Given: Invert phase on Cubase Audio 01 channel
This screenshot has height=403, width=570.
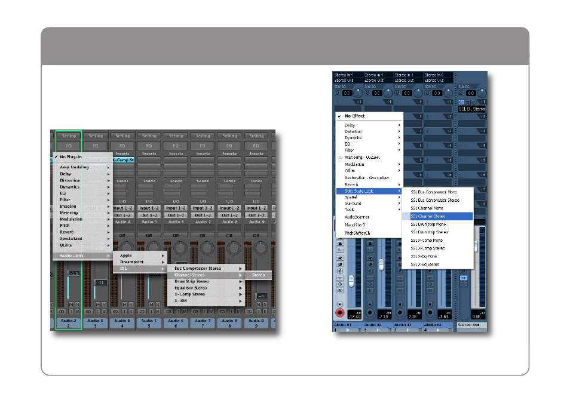Looking at the screenshot, I should (x=337, y=93).
